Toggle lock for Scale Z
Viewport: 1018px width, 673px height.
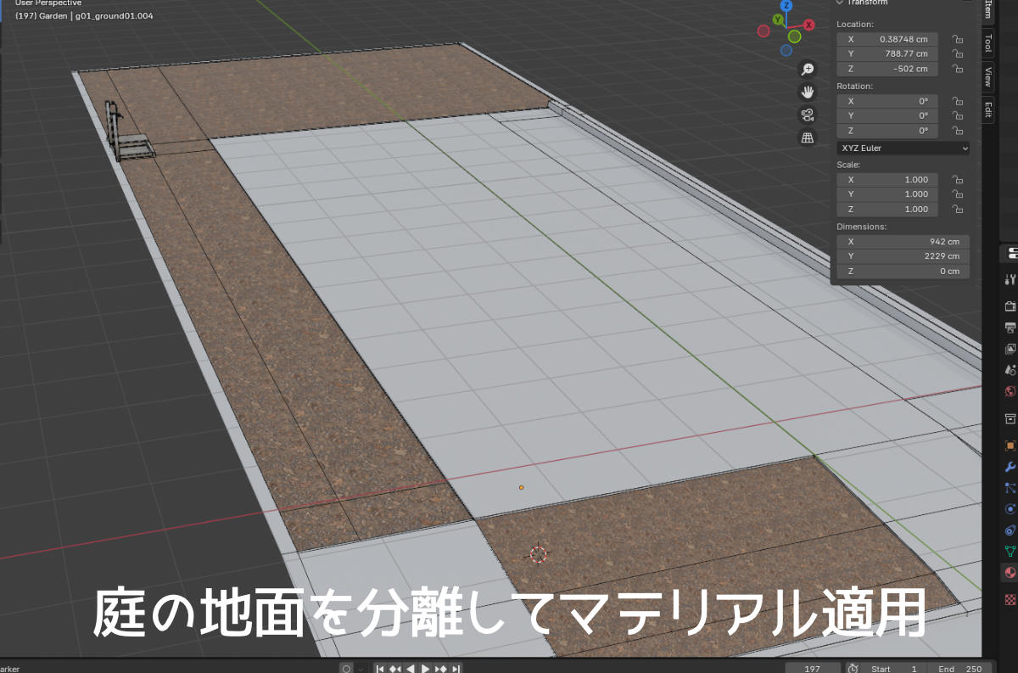956,210
